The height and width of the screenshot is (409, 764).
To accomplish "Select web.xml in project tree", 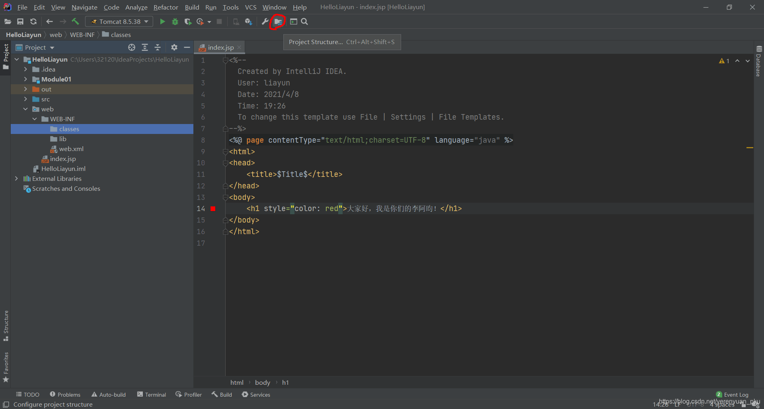I will tap(71, 149).
